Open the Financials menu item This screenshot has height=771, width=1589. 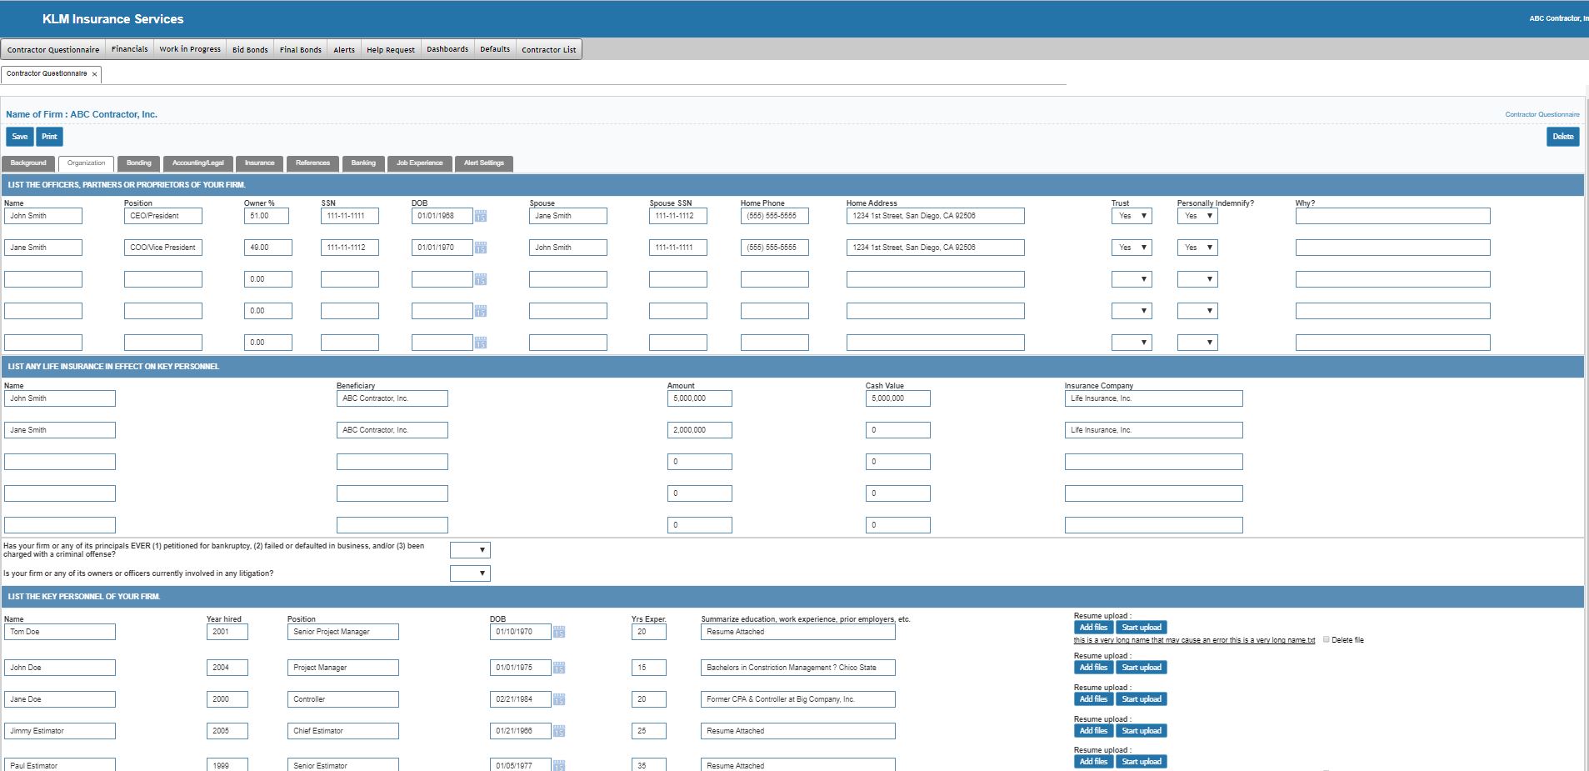130,49
